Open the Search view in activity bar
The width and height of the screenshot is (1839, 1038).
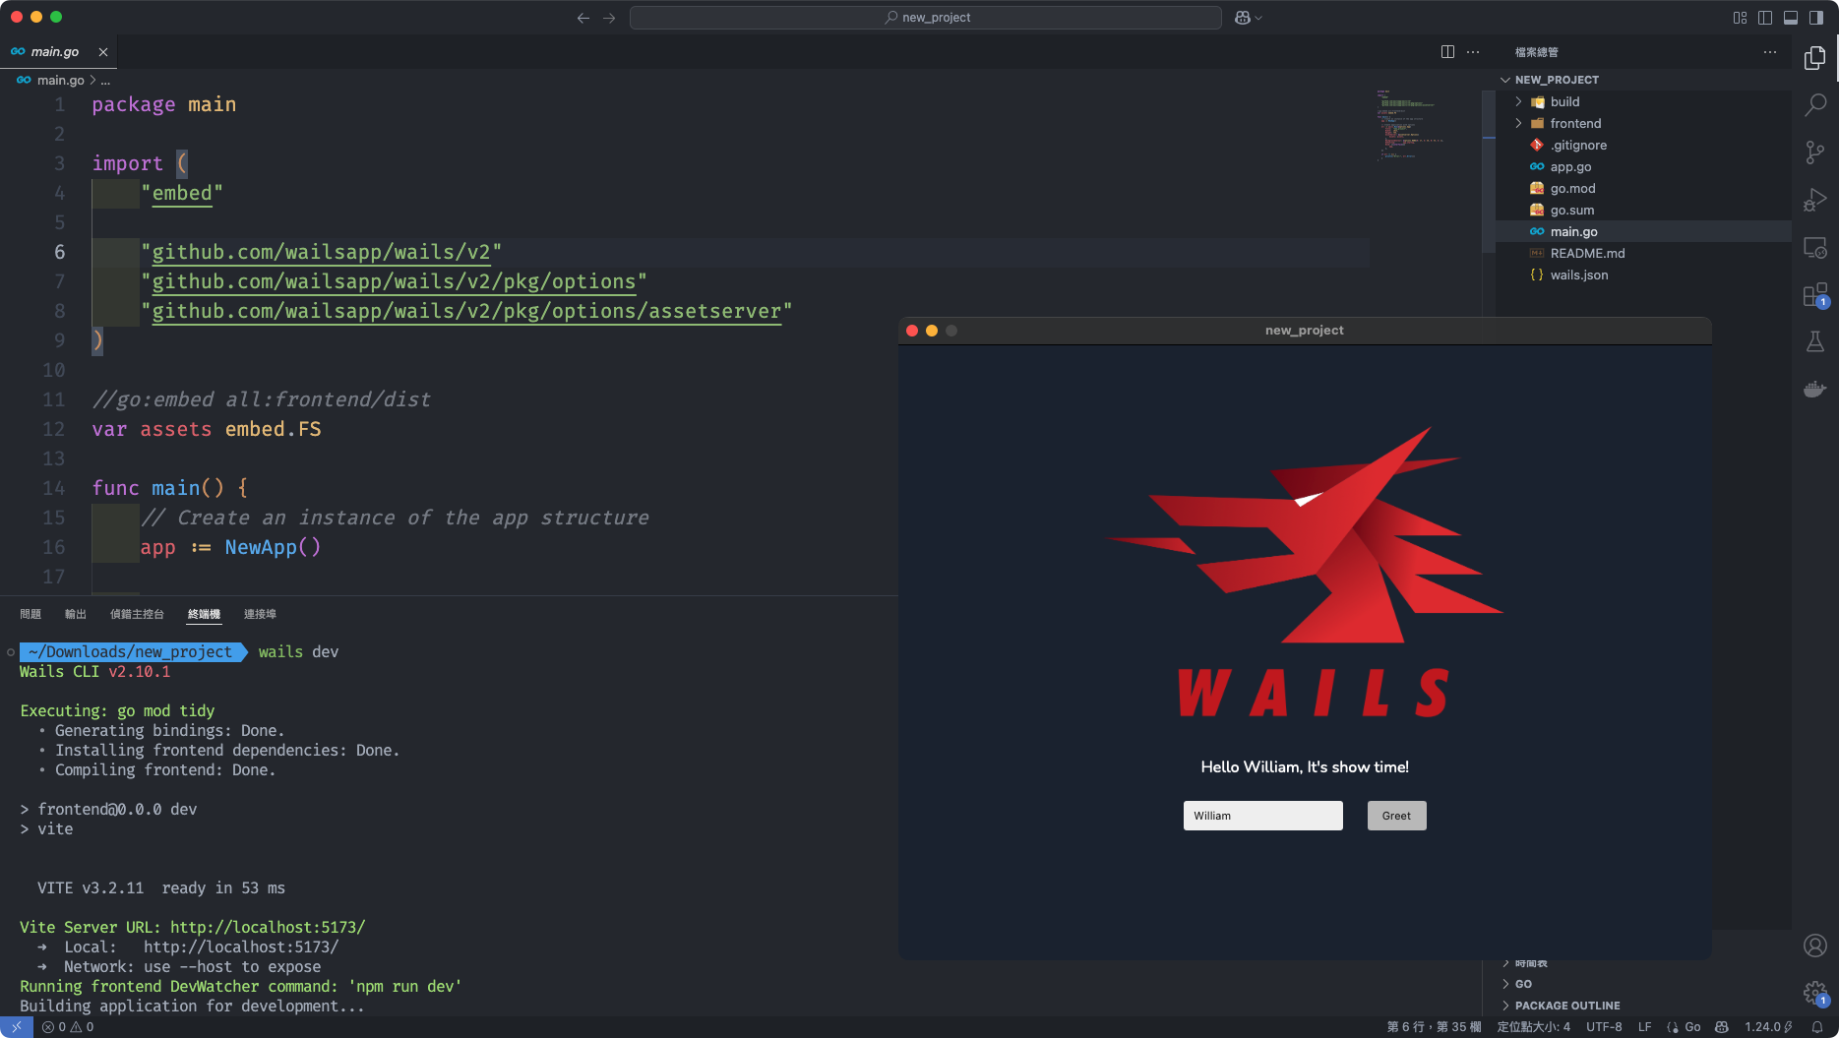coord(1815,104)
